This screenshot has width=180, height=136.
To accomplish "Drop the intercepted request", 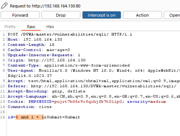I will 61,15.
